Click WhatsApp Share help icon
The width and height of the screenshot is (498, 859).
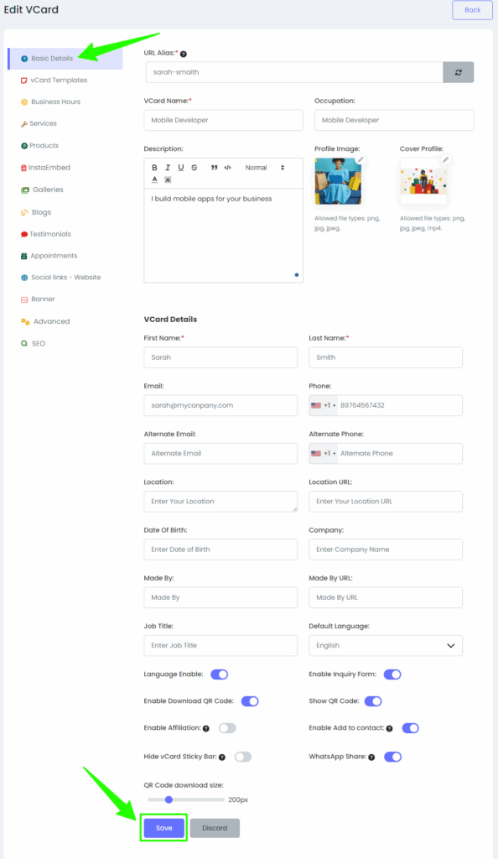371,757
